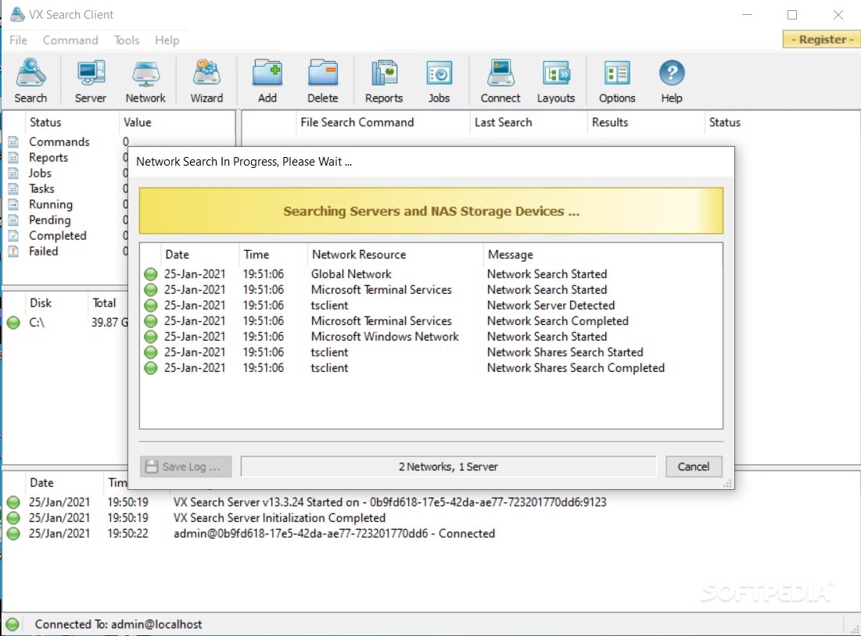The height and width of the screenshot is (636, 861).
Task: Click the Commands status row icon
Action: tap(14, 142)
